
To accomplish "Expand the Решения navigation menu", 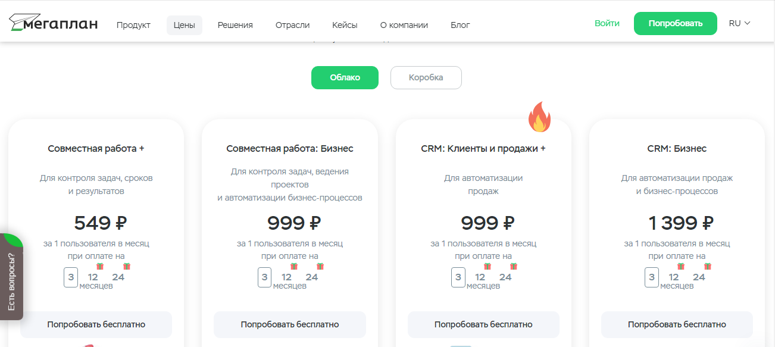I will (x=235, y=25).
